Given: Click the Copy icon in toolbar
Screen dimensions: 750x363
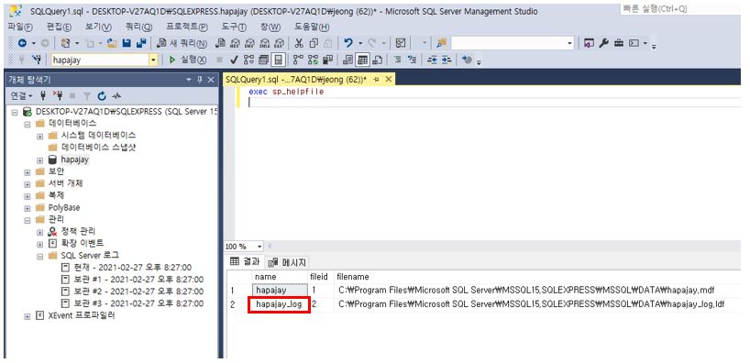Looking at the screenshot, I should coord(314,43).
